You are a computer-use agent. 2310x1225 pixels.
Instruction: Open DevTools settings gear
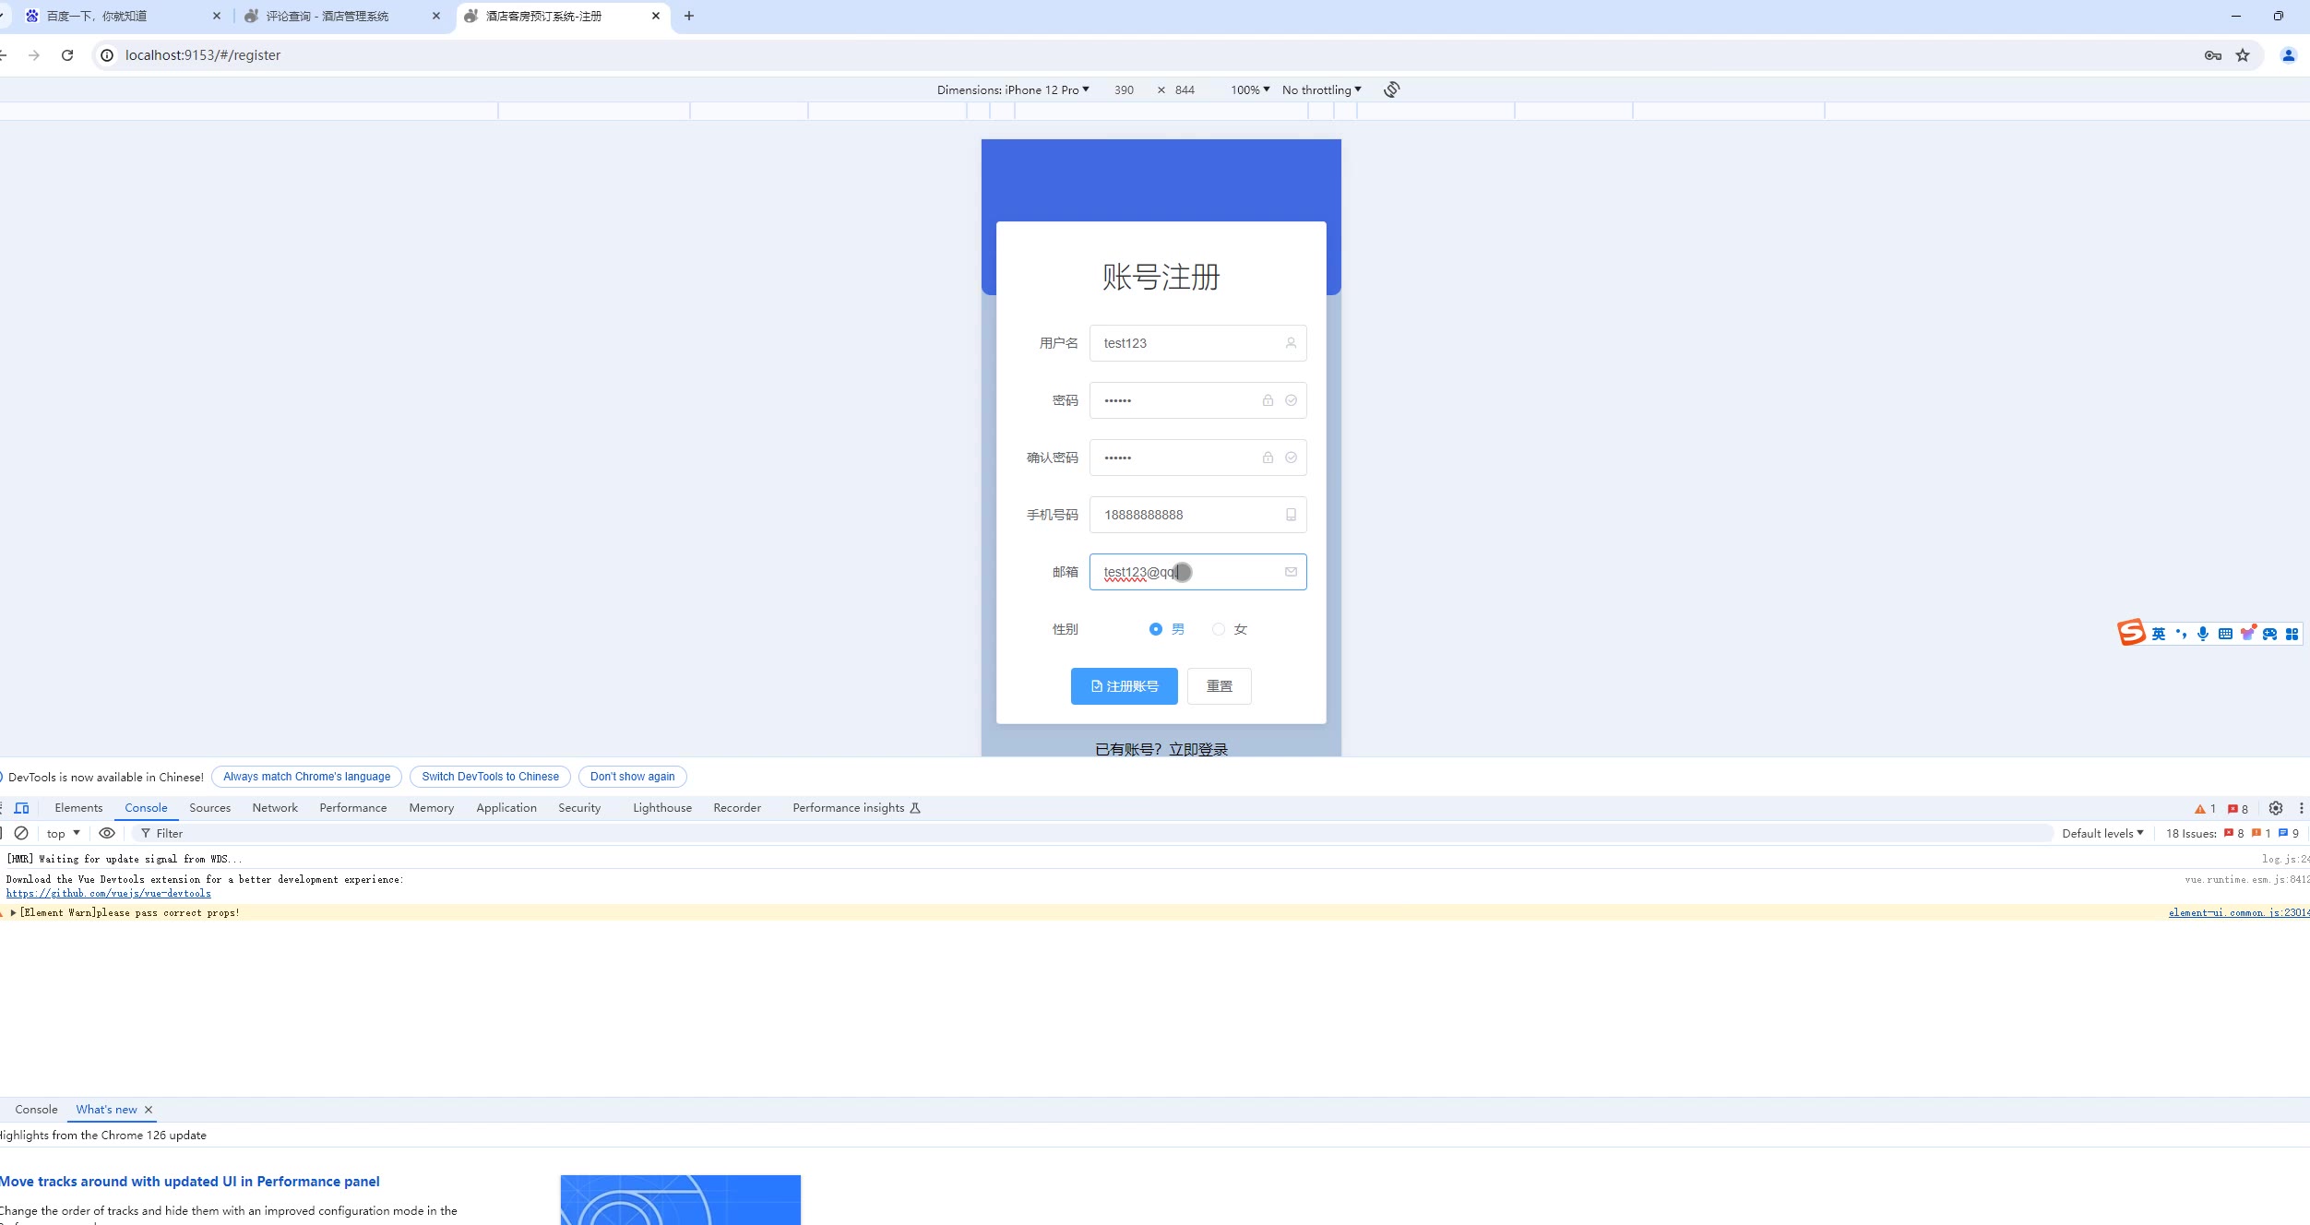[2275, 808]
